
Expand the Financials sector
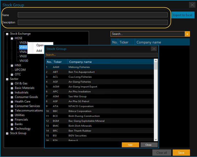click(12, 120)
